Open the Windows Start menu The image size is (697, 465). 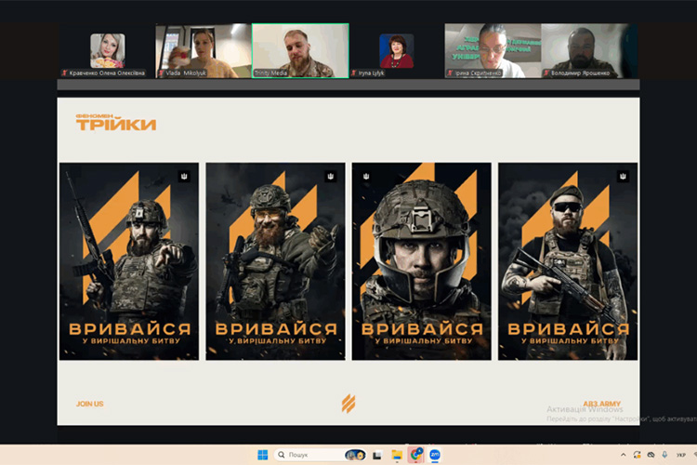pos(262,455)
